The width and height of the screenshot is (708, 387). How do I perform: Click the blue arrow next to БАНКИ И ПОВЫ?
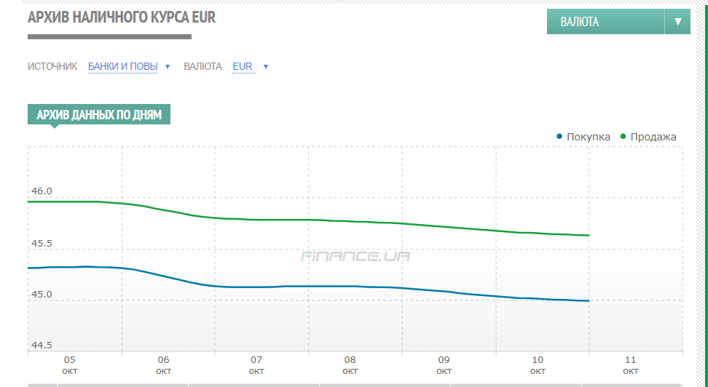point(168,67)
